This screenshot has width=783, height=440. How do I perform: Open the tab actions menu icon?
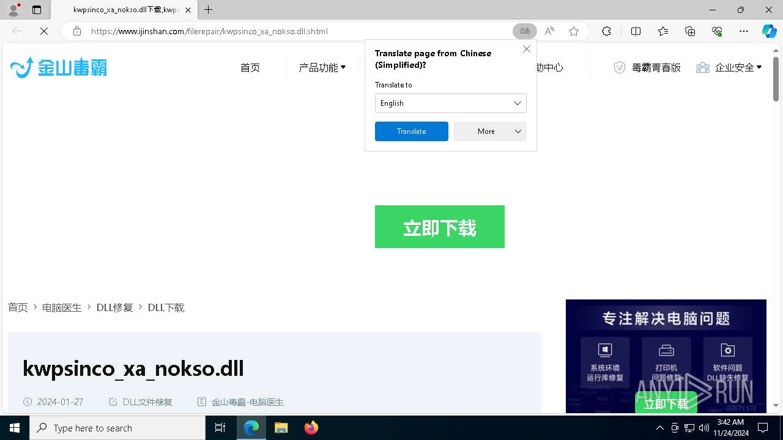click(37, 10)
